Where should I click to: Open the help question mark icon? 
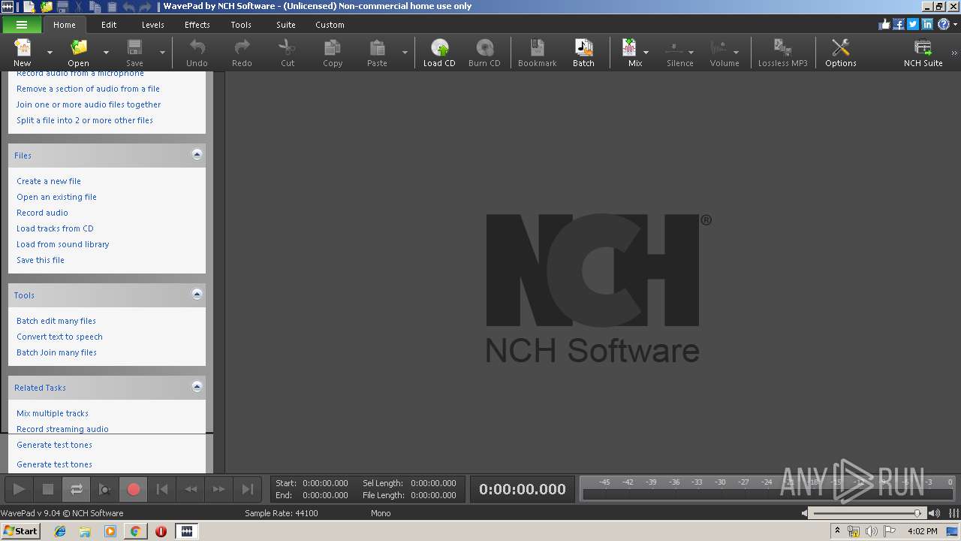943,24
